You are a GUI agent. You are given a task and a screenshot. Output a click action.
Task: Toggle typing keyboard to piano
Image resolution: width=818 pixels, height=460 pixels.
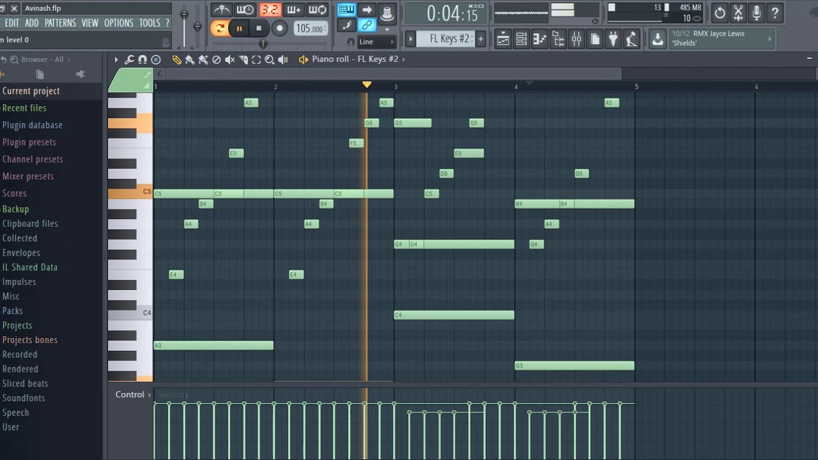(347, 10)
